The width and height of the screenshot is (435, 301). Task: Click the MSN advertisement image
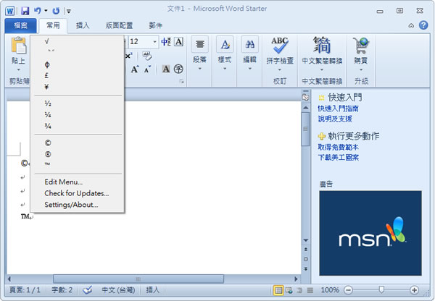(370, 232)
